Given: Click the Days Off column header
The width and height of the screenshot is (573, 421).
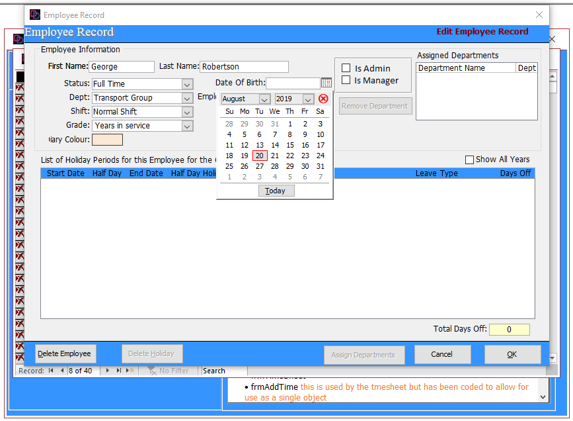Looking at the screenshot, I should 516,173.
